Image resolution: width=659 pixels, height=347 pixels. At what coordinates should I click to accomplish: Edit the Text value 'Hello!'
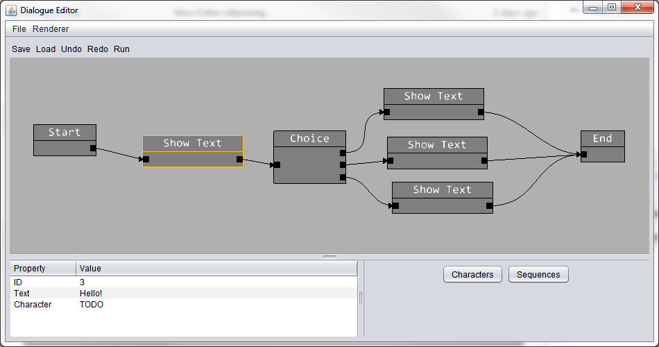click(91, 294)
